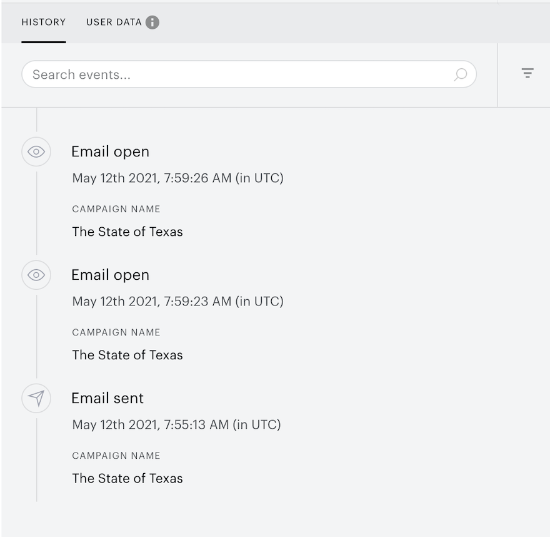Open The State of Texas under Email sent
Viewport: 550px width, 537px height.
point(127,478)
